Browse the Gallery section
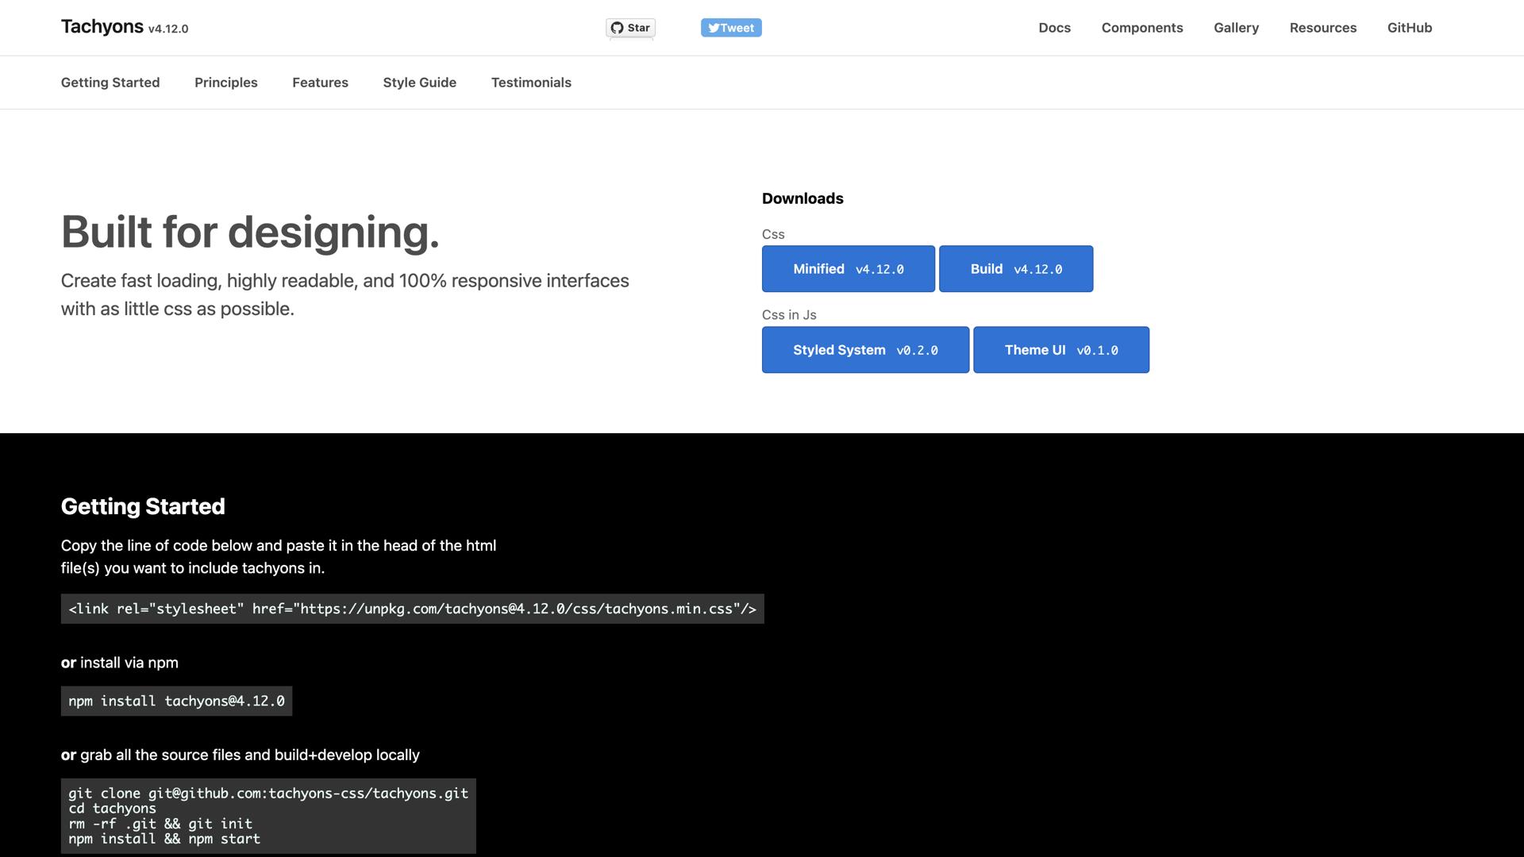The width and height of the screenshot is (1524, 857). [x=1235, y=27]
